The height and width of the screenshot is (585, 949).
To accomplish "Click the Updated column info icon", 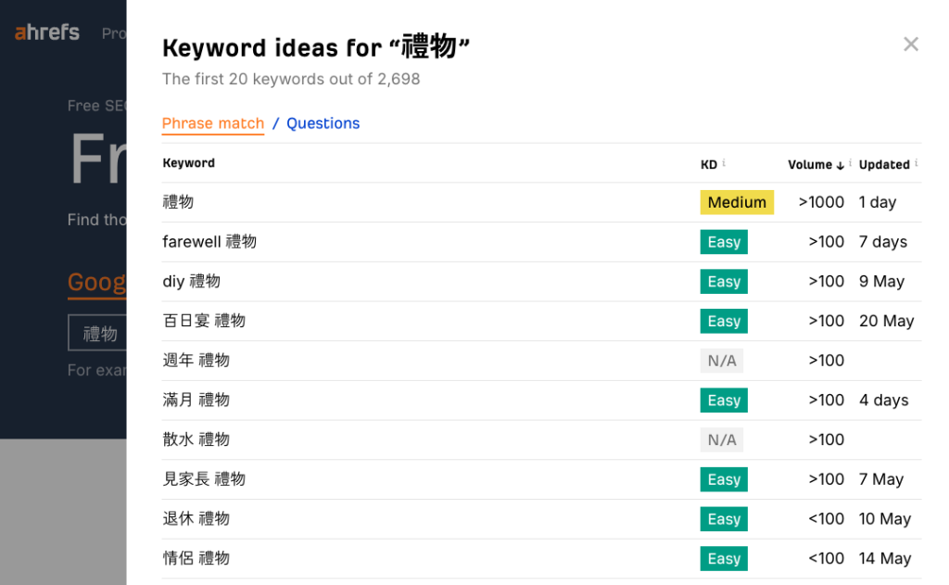I will point(916,164).
